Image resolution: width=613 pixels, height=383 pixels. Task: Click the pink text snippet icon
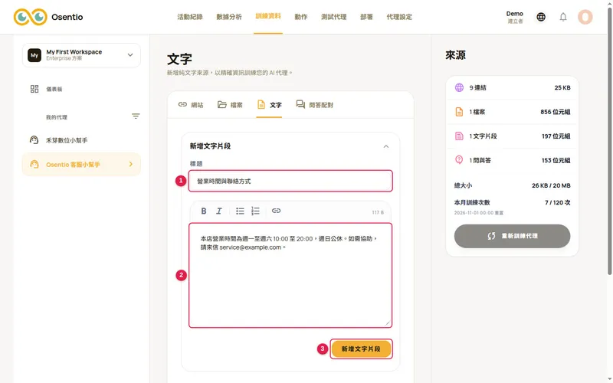[459, 136]
